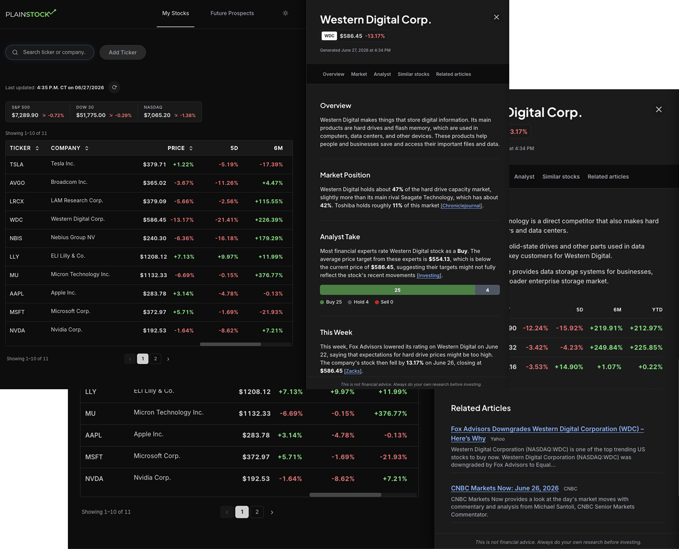Select page 2 in bottom table pagination
This screenshot has width=679, height=549.
coord(257,512)
